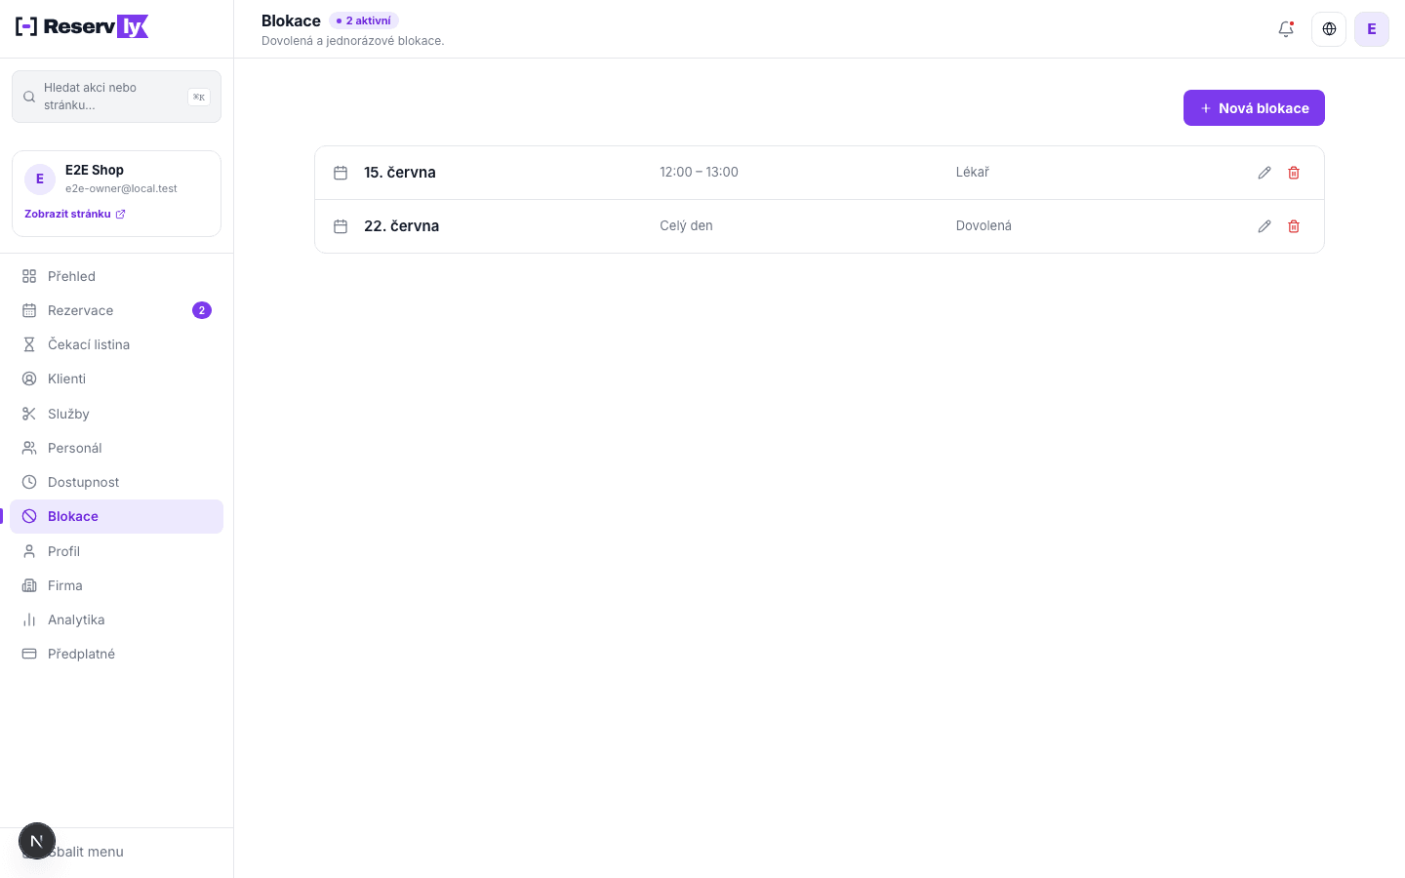This screenshot has width=1405, height=878.
Task: Click the Blokace page heading
Action: click(x=291, y=20)
